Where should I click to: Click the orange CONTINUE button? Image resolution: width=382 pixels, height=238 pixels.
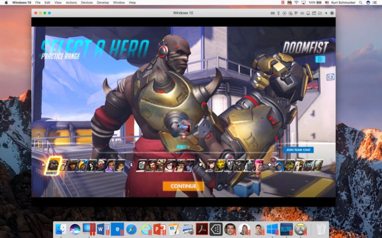184,186
